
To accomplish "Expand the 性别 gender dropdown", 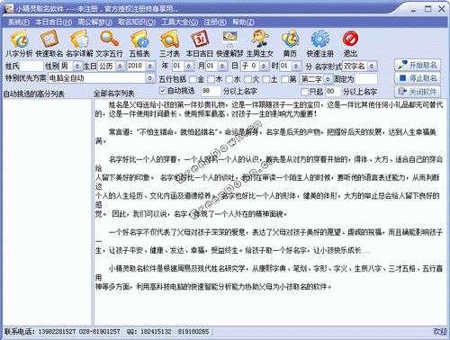I will 77,66.
